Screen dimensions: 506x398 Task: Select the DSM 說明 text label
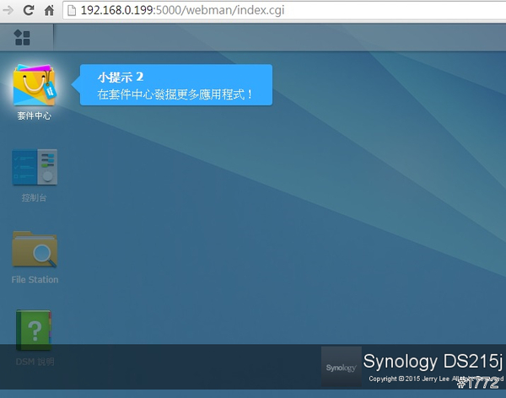(x=35, y=362)
